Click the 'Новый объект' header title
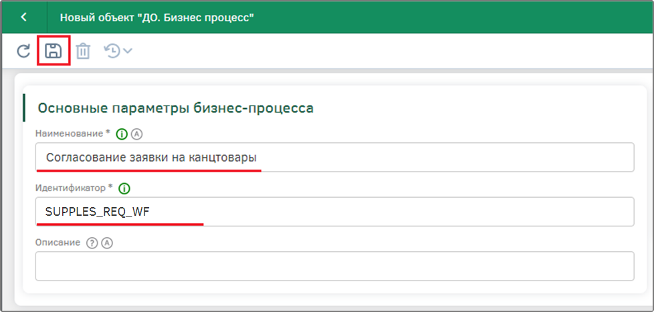This screenshot has width=654, height=312. (157, 17)
